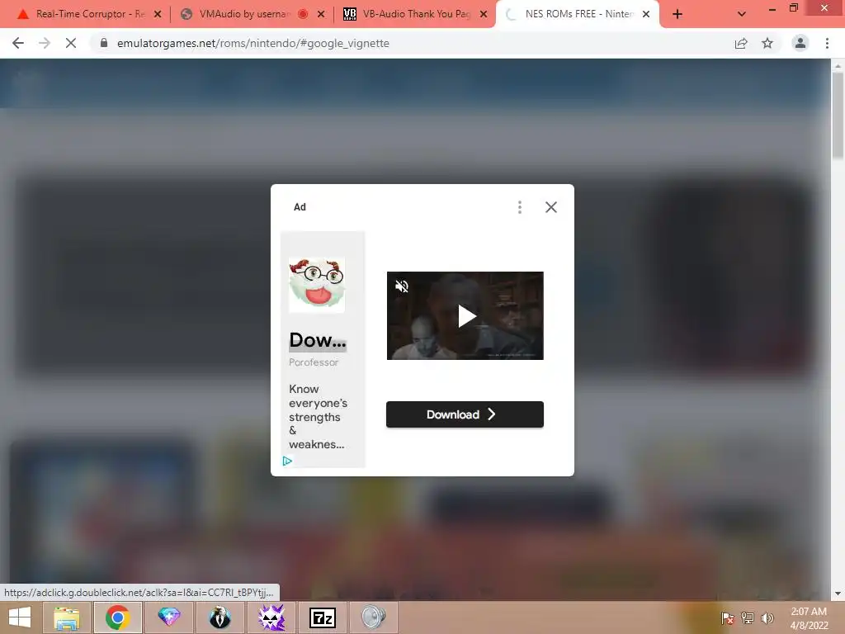Close the NES ROMs FREE tab
The width and height of the screenshot is (845, 634).
(x=646, y=14)
